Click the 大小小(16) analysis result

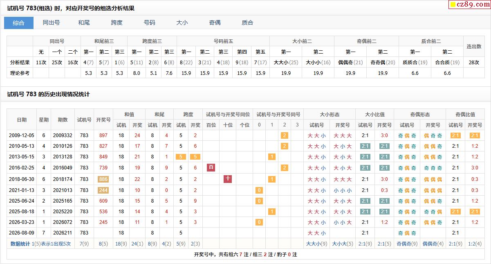pos(318,63)
